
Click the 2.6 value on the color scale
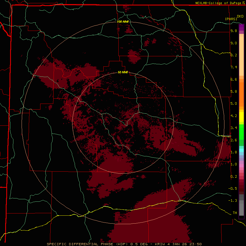(x=234, y=140)
